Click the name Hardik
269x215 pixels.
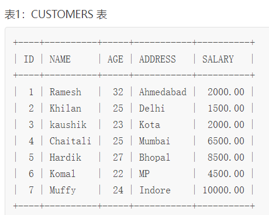pos(65,157)
